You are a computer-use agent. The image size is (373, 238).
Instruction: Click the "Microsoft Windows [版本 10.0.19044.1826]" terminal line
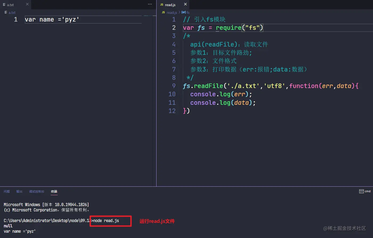46,205
